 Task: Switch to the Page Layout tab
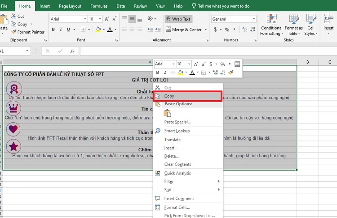tap(70, 6)
